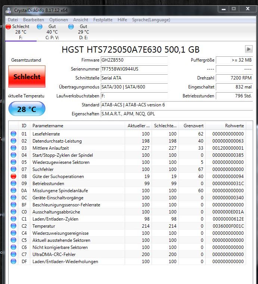Click the blue status icon for Lesefehlerrate
The width and height of the screenshot is (258, 284).
(13, 134)
